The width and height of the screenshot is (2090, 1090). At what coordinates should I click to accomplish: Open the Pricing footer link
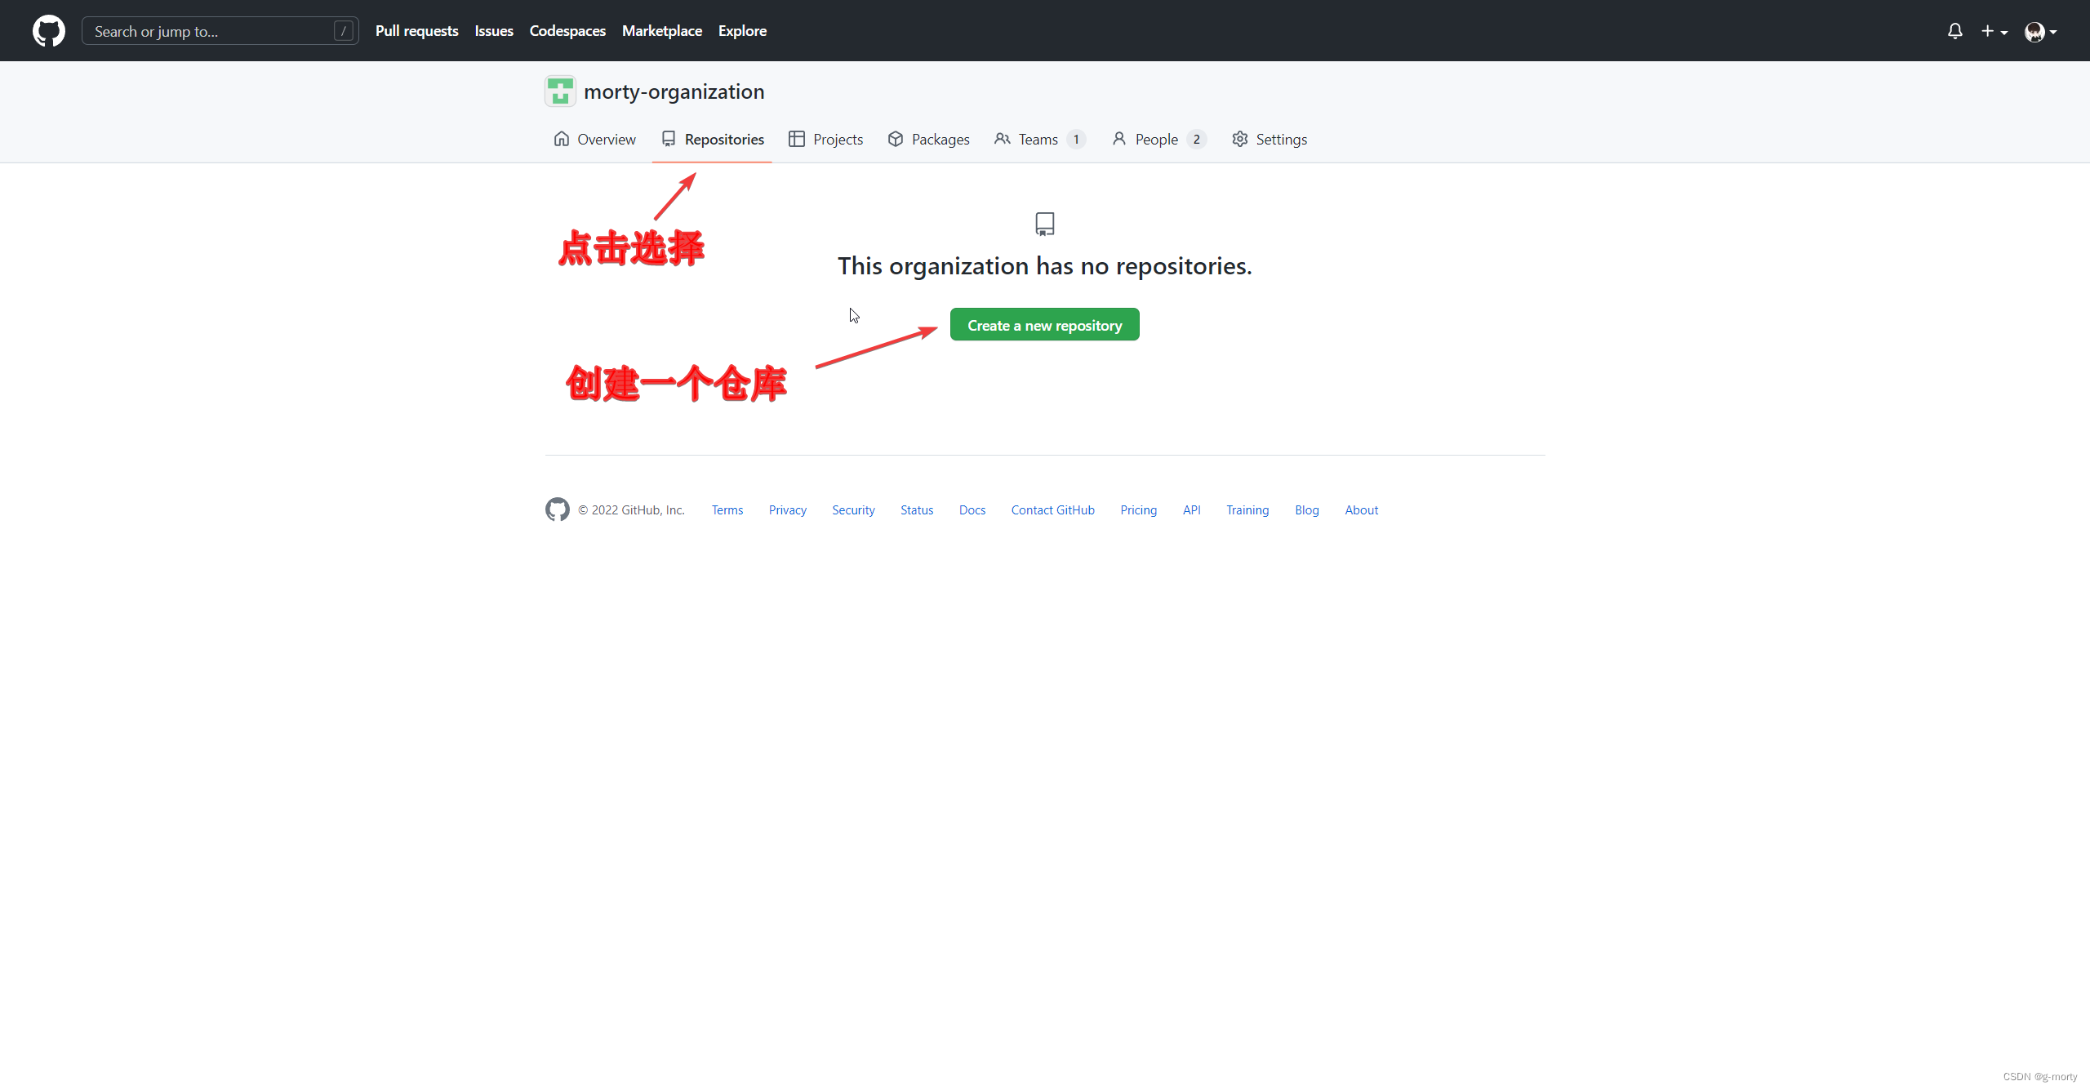(x=1138, y=510)
